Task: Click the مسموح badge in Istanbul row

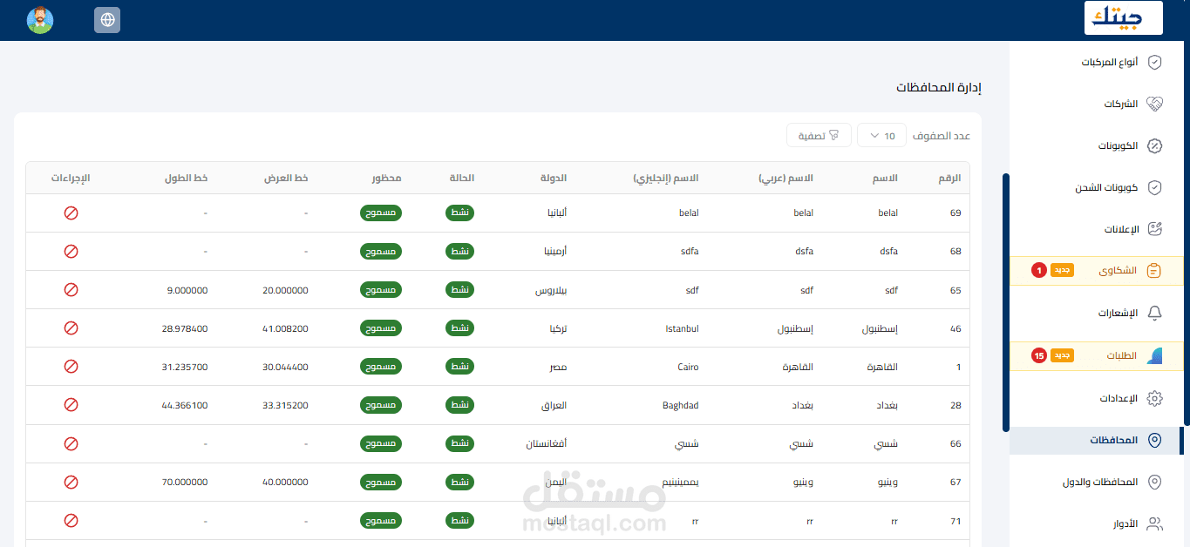Action: coord(381,328)
